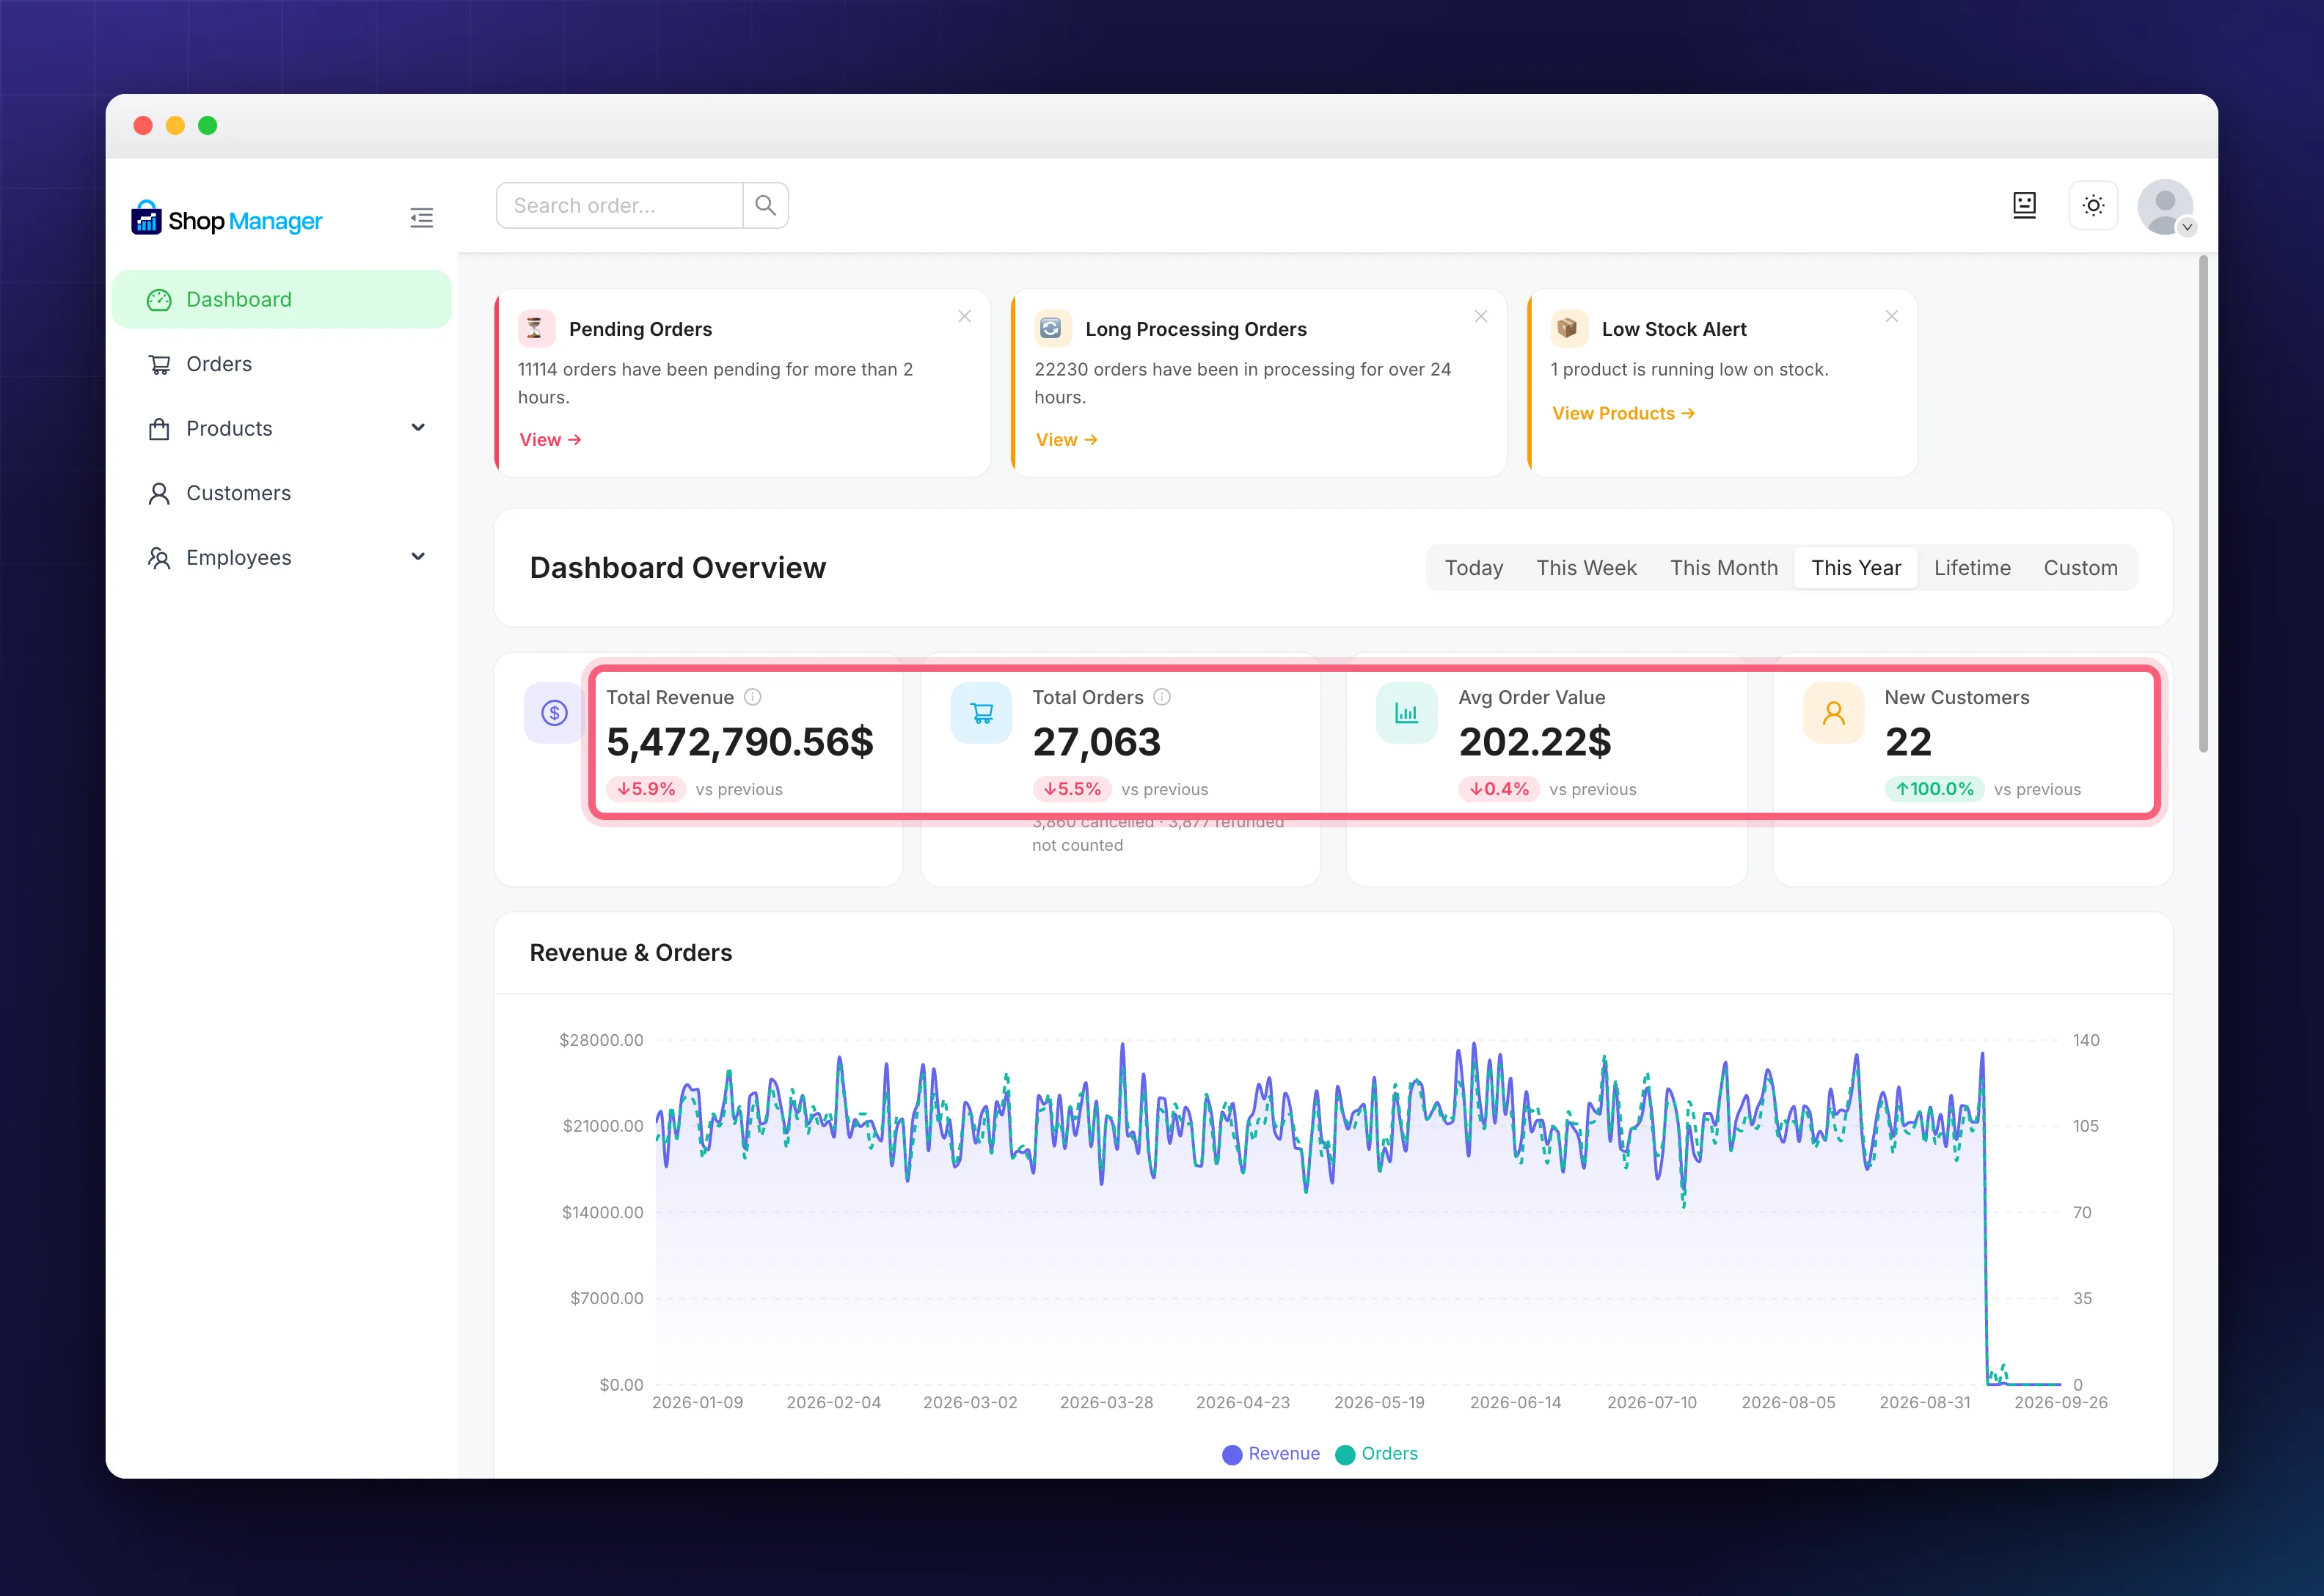
Task: Toggle Orders series in chart legend
Action: click(1377, 1454)
